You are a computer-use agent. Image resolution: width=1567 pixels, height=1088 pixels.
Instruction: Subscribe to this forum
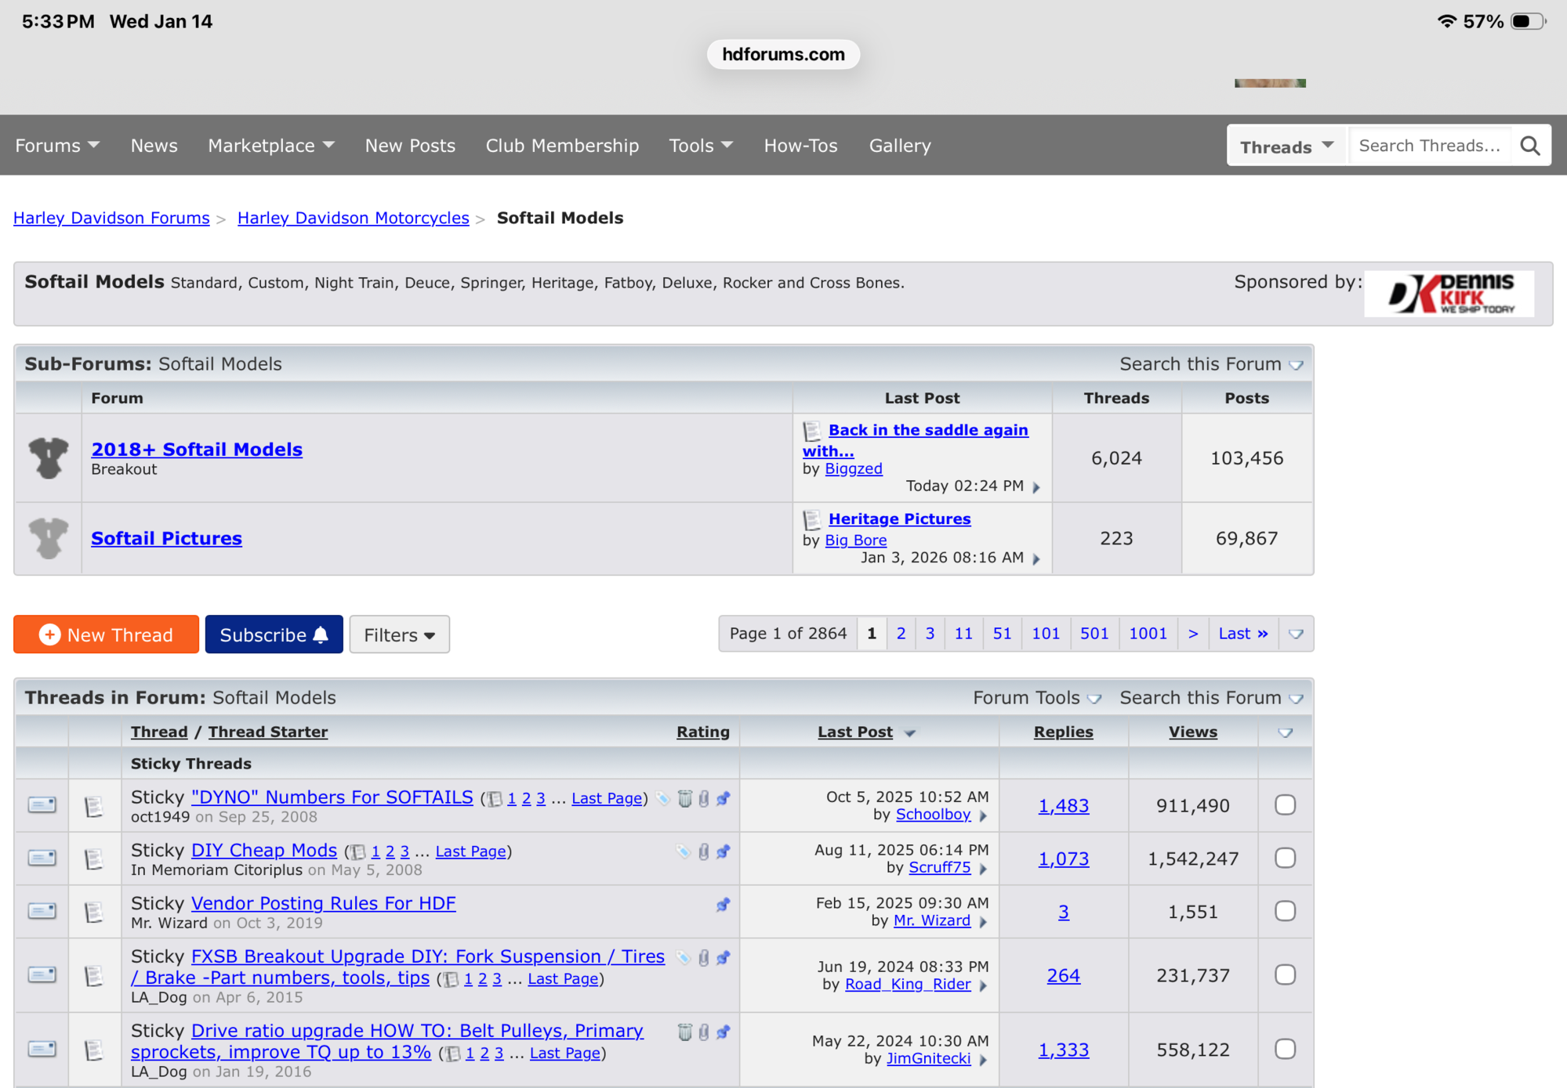pos(274,634)
